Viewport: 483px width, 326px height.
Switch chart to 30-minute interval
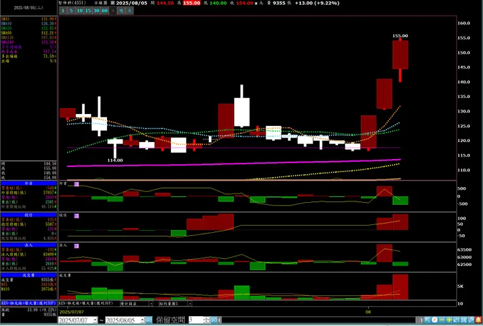(x=97, y=11)
